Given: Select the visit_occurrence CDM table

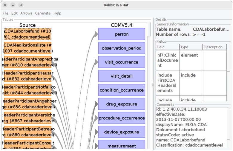Looking at the screenshot, I should (x=122, y=62).
